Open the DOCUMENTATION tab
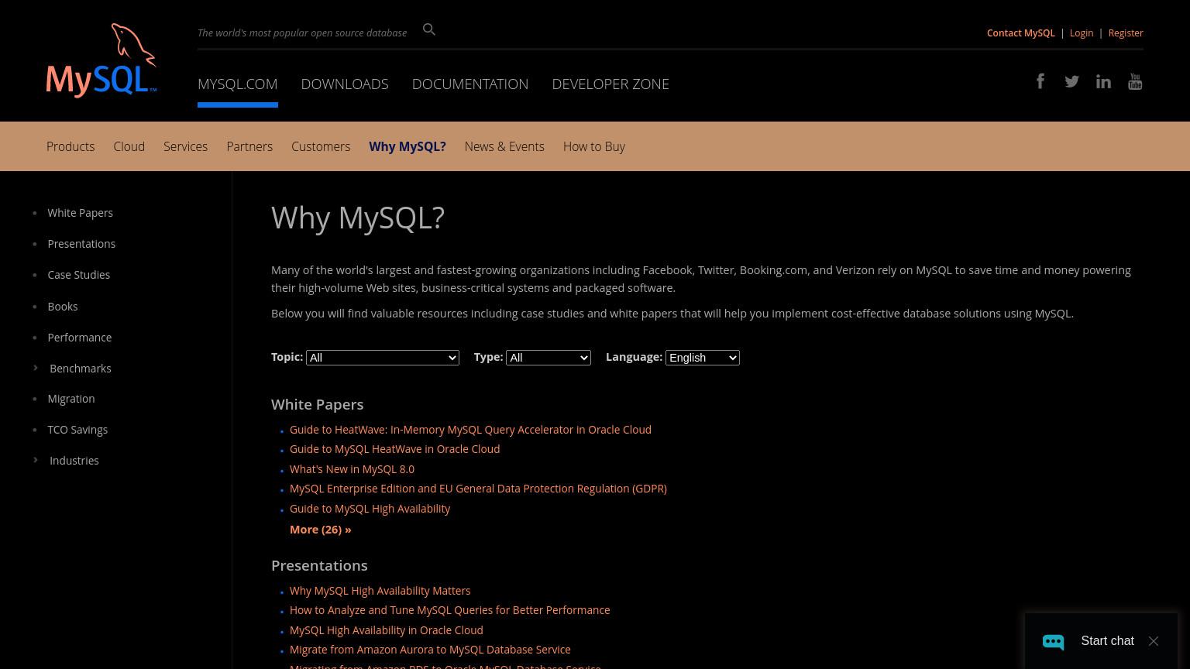This screenshot has height=669, width=1190. click(x=470, y=84)
